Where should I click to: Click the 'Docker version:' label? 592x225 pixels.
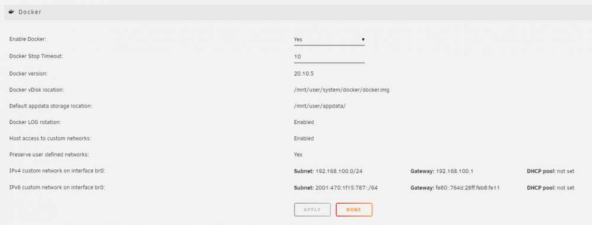pos(28,73)
